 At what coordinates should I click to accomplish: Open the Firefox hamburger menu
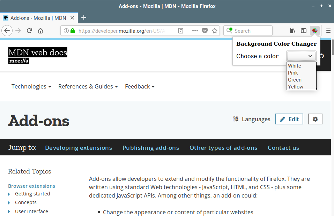click(x=328, y=31)
